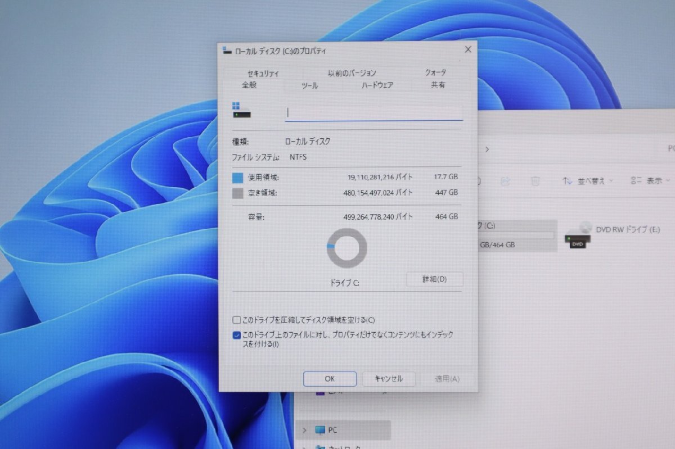
Task: Enable drive compression checkbox
Action: [x=236, y=320]
